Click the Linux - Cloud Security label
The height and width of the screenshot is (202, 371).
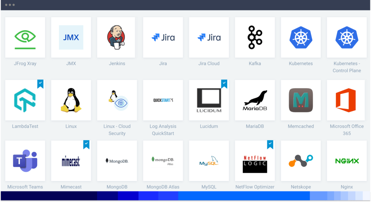(117, 130)
